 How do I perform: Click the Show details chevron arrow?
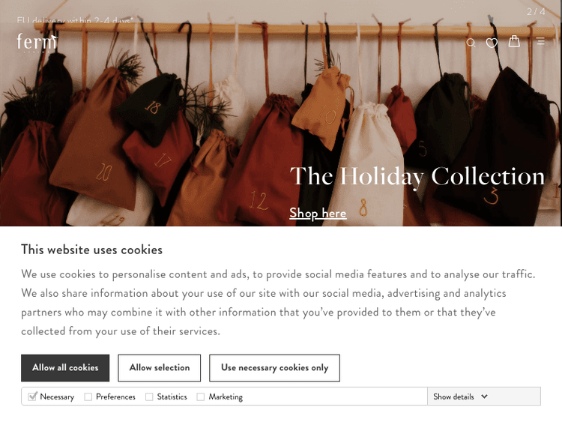(x=484, y=397)
